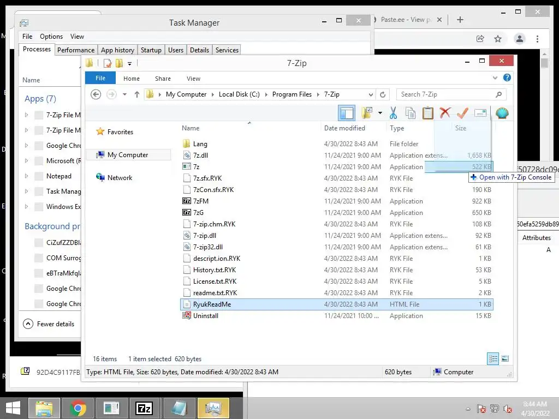559x419 pixels.
Task: Toggle the navigation pane button in Explorer toolbar
Action: [x=347, y=113]
